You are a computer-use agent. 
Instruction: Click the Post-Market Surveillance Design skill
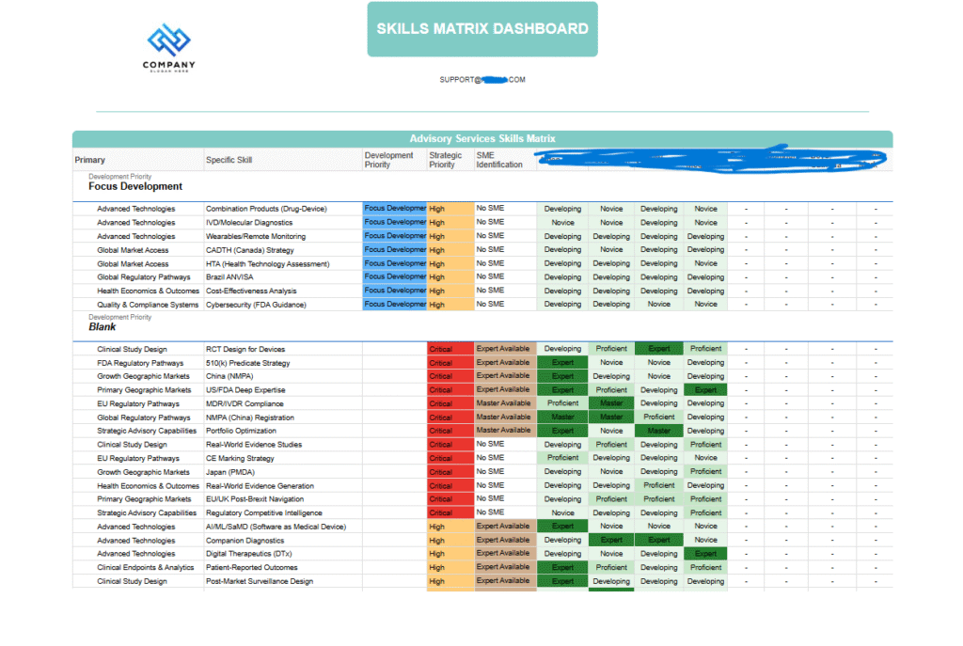click(260, 581)
